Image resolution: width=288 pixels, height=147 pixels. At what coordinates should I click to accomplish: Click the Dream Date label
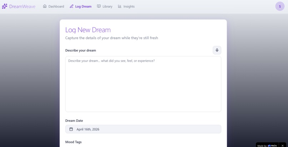(74, 121)
